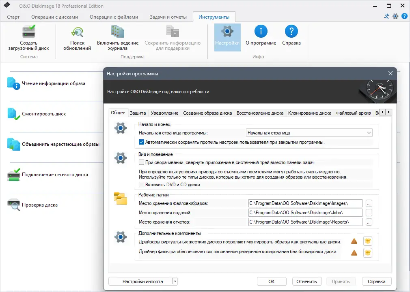The image size is (410, 292).
Task: Click image files storage path field
Action: [x=305, y=203]
